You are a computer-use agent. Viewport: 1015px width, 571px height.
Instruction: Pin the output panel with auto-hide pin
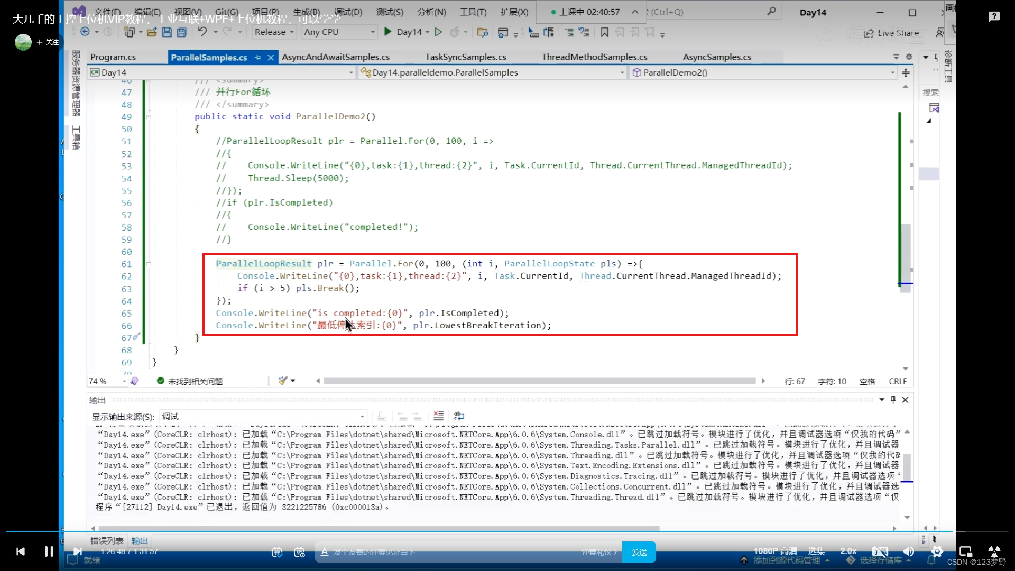[x=893, y=400]
